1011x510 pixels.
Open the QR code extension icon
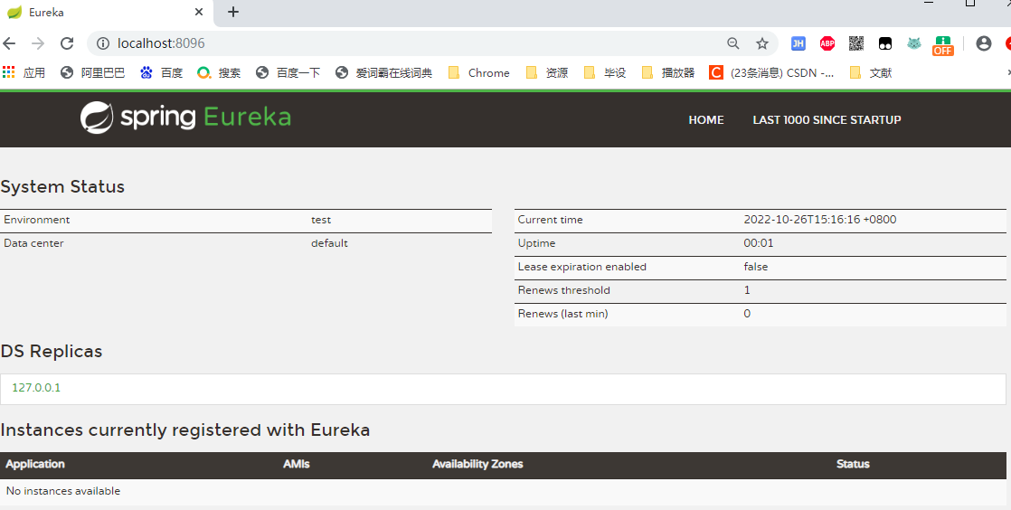click(x=856, y=43)
